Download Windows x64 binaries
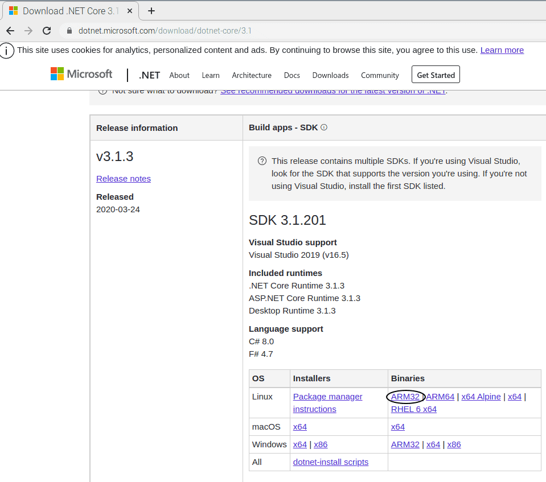The width and height of the screenshot is (546, 482). (x=433, y=445)
